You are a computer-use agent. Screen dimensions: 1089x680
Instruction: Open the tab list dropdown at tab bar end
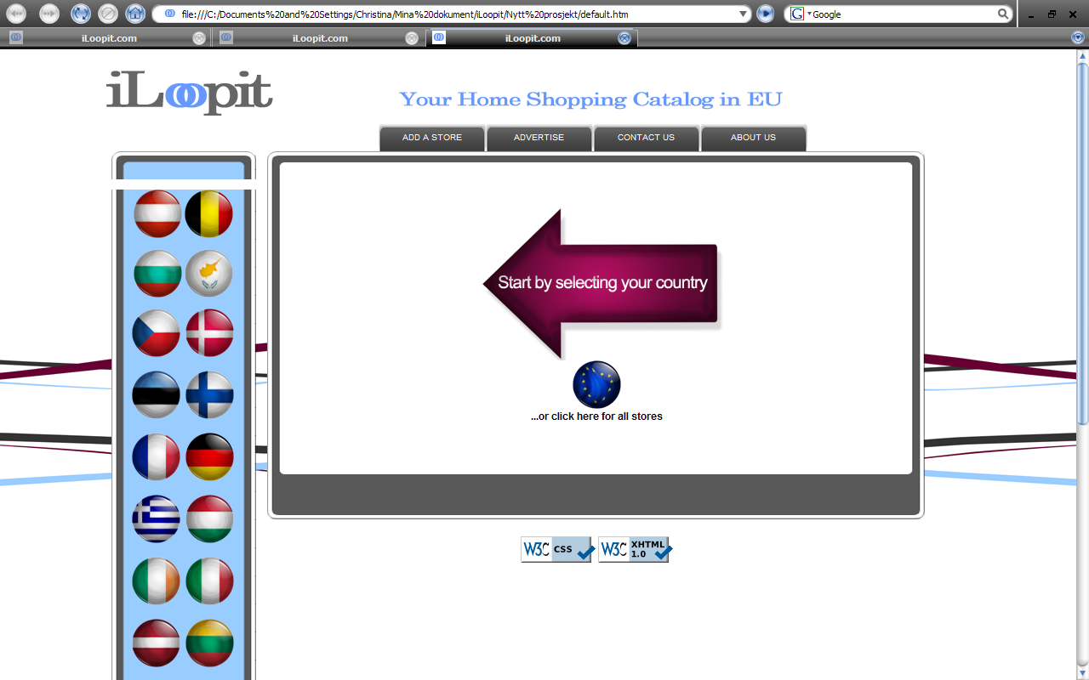[x=1078, y=38]
